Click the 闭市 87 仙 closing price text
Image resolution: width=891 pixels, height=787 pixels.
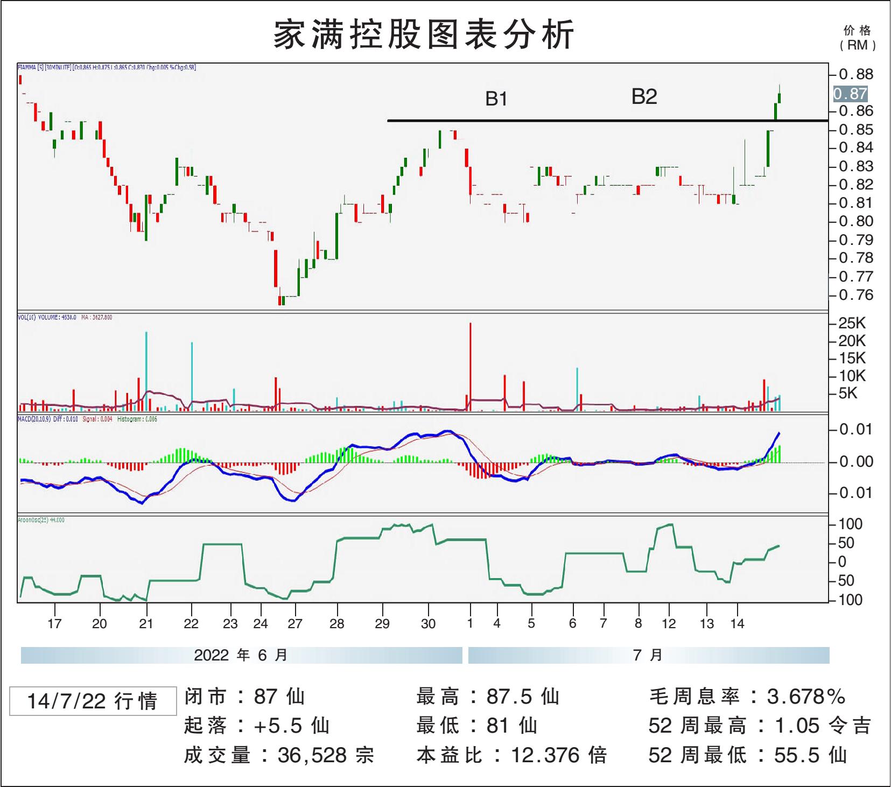245,697
